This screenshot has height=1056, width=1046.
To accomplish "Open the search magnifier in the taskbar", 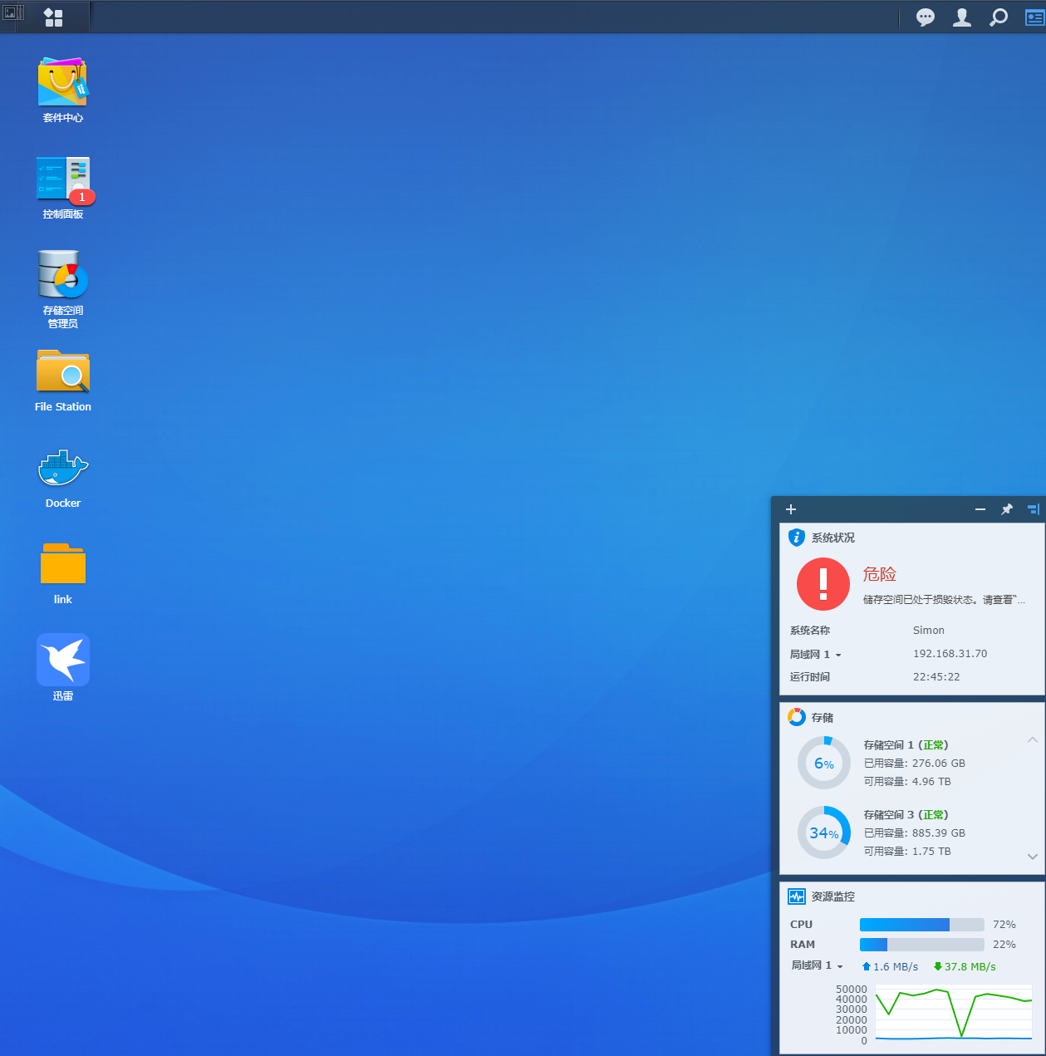I will pos(999,17).
